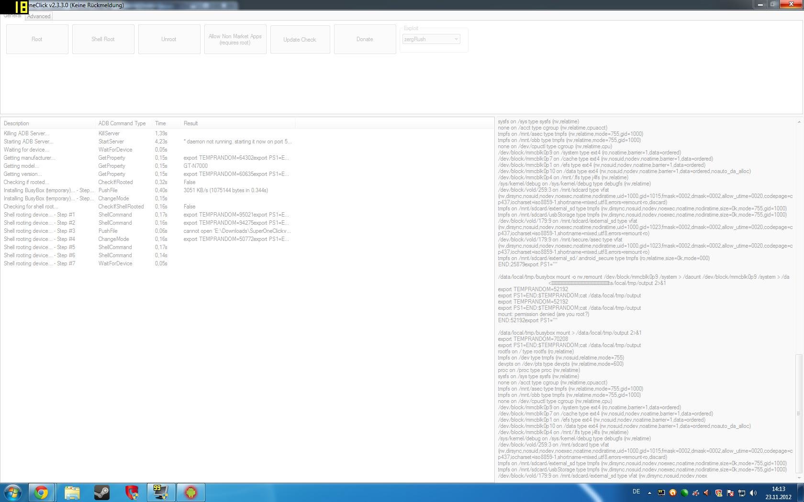Click the green ball tray icon
This screenshot has height=502, width=804.
[x=684, y=492]
